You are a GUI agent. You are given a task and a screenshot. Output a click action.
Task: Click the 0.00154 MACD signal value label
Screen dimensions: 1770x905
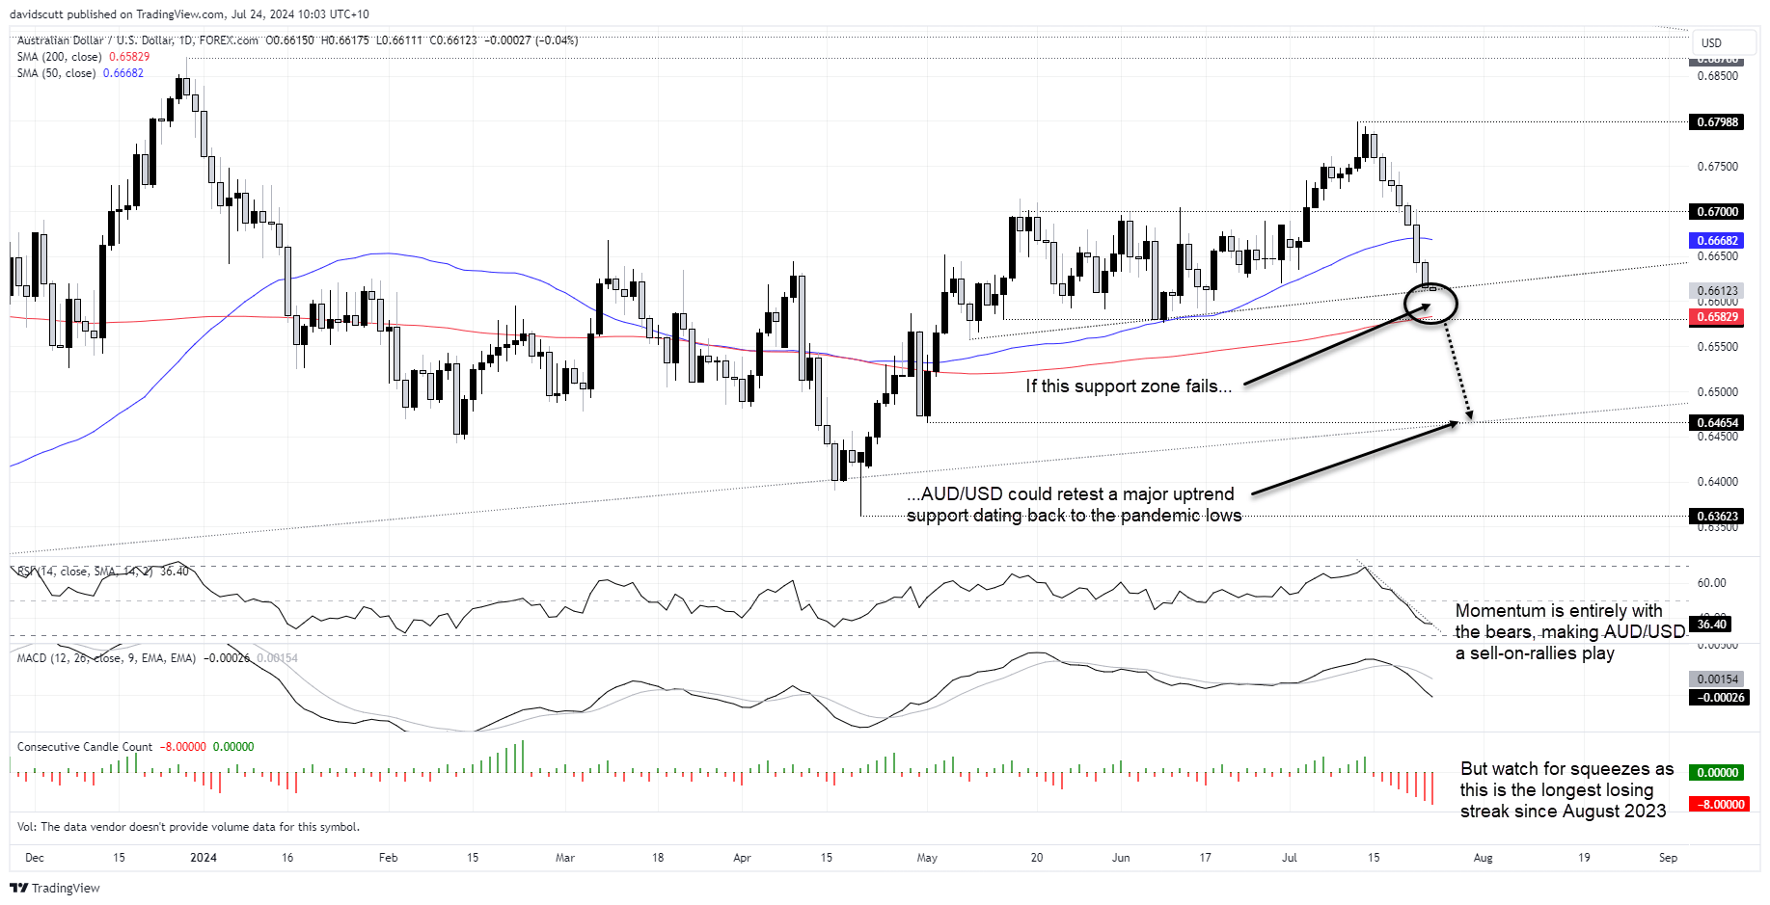(x=1717, y=679)
